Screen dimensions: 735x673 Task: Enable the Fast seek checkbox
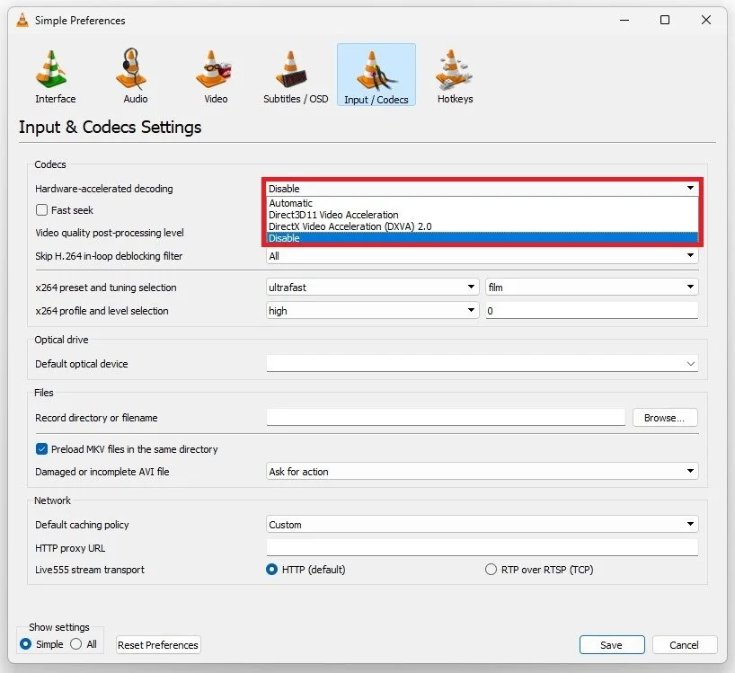tap(41, 210)
